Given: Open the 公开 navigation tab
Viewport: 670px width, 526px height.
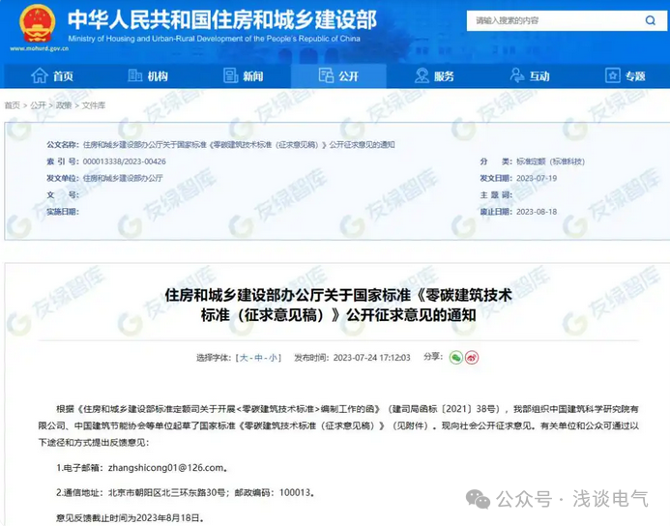Looking at the screenshot, I should click(x=338, y=76).
